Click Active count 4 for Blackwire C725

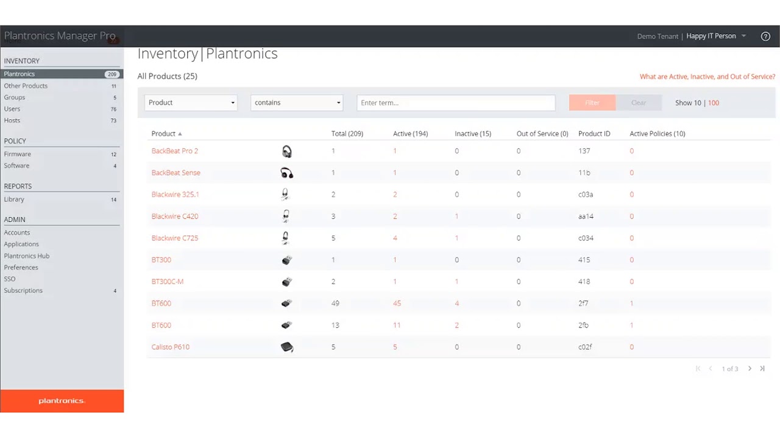(395, 238)
